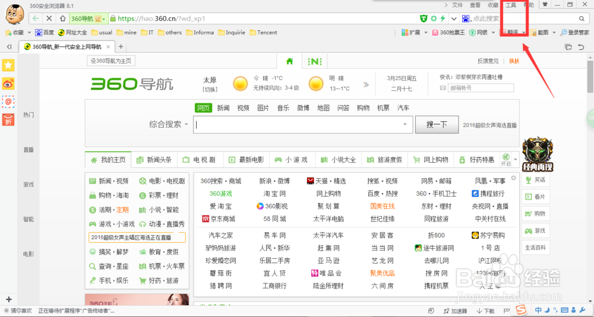Open a new tab with the plus button
This screenshot has height=317, width=594.
coord(121,46)
